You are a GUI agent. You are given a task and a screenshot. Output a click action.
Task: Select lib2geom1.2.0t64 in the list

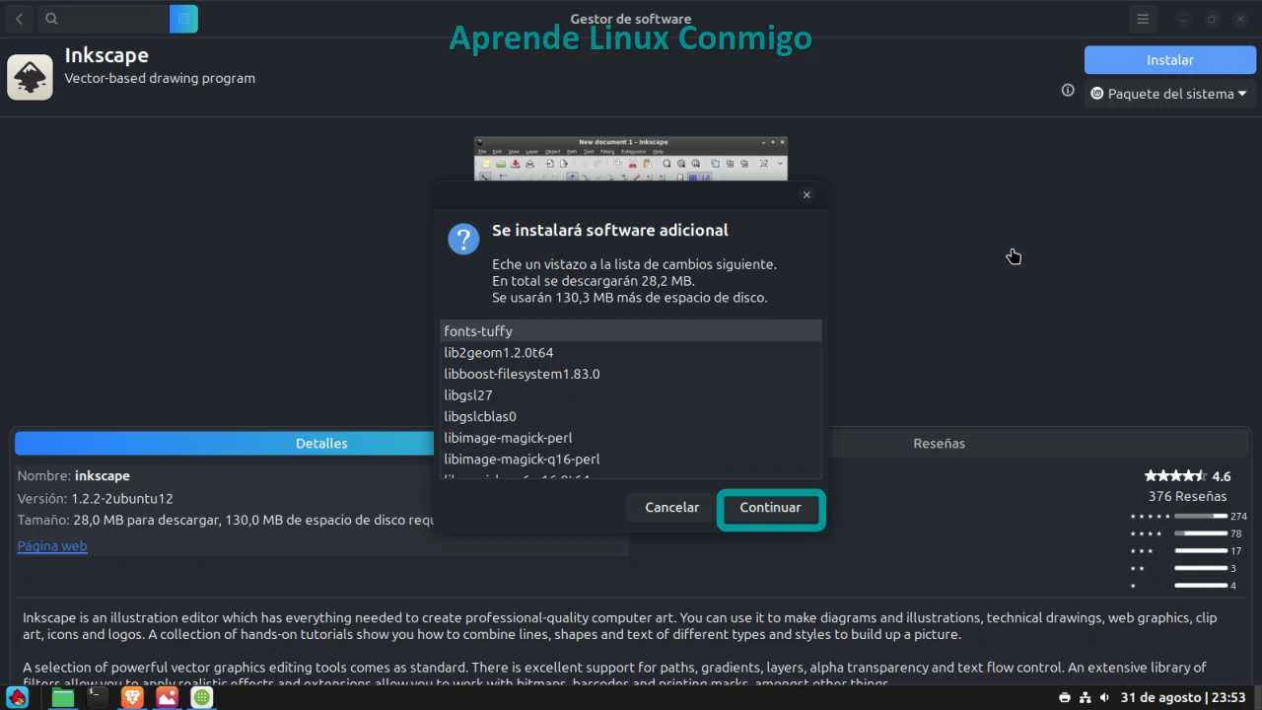point(630,353)
